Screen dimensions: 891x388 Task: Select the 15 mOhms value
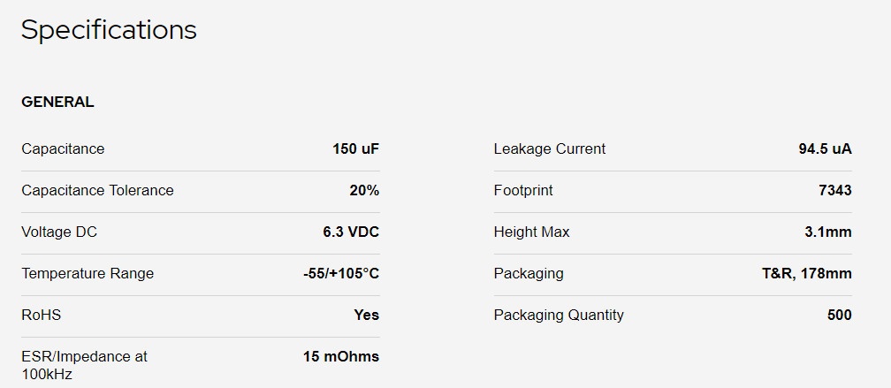click(x=341, y=357)
